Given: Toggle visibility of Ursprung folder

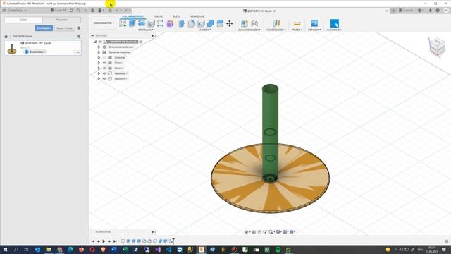Looking at the screenshot, I should pos(104,58).
